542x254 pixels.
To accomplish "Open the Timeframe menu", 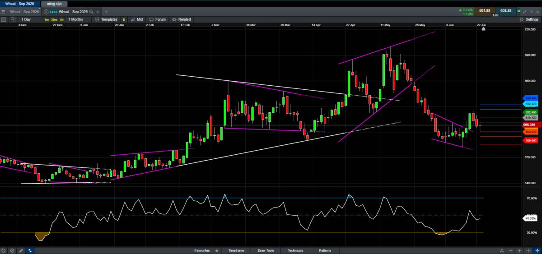I will [236, 250].
